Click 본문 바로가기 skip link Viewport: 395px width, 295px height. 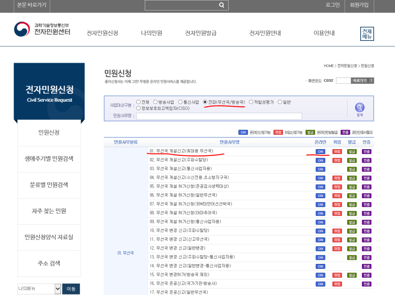point(32,5)
